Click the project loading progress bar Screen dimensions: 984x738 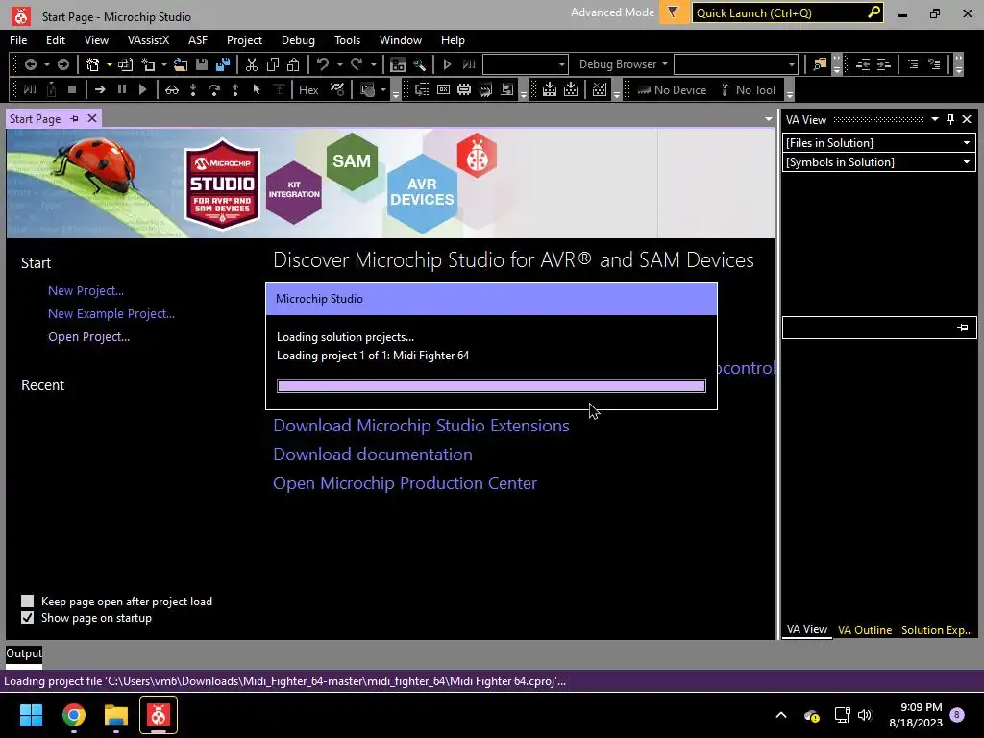tap(491, 386)
